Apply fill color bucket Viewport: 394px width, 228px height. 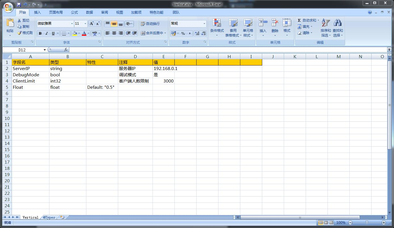[75, 33]
